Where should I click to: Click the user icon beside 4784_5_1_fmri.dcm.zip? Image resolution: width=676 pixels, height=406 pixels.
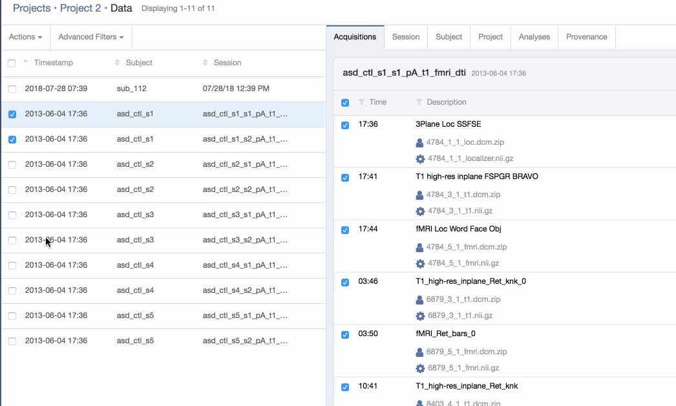click(419, 247)
